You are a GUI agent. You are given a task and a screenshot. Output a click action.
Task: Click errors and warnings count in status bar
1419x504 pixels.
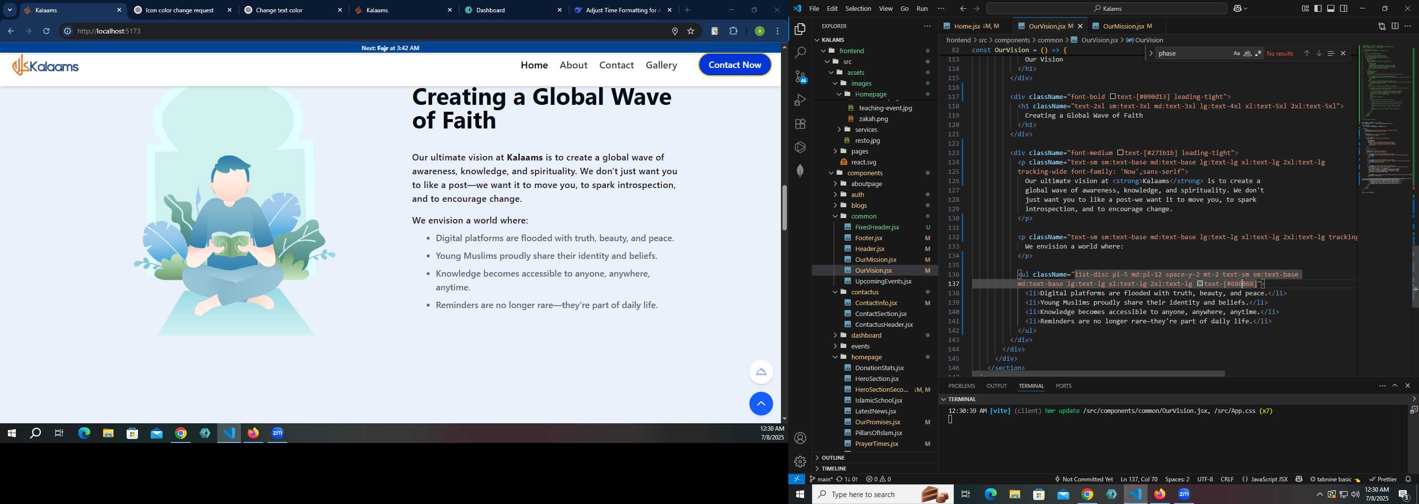878,479
